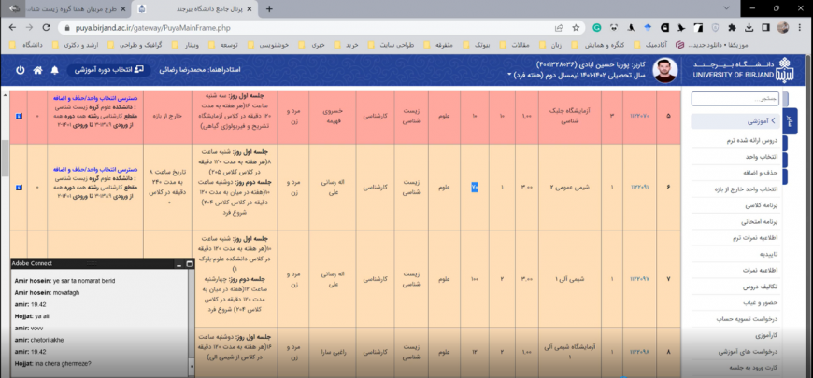This screenshot has height=378, width=813.
Task: Open اطلاعیه نمرات ترم sidebar item
Action: point(754,238)
